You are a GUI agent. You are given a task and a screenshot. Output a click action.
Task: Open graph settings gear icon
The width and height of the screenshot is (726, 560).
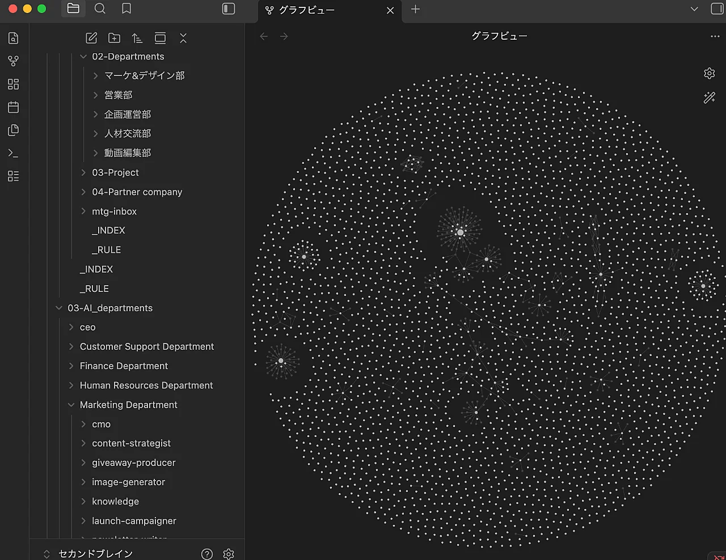pos(710,74)
